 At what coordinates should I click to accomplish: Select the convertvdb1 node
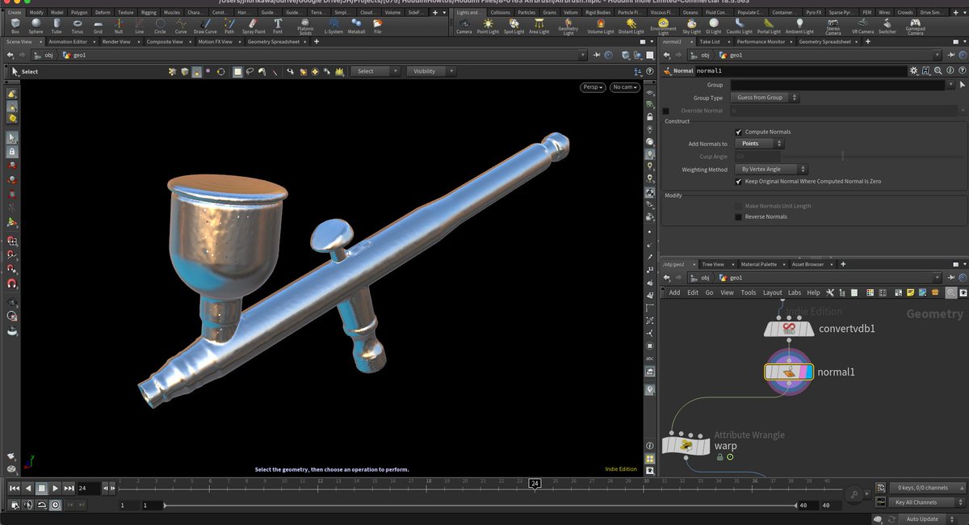pyautogui.click(x=790, y=328)
